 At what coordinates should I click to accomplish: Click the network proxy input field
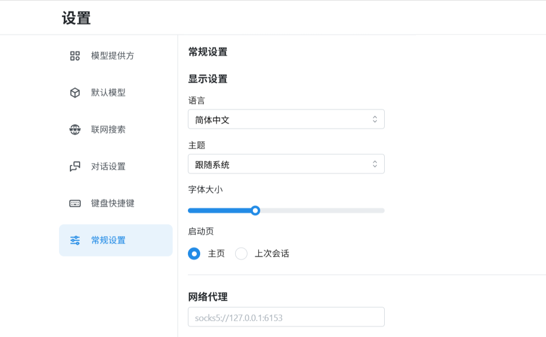pos(286,317)
